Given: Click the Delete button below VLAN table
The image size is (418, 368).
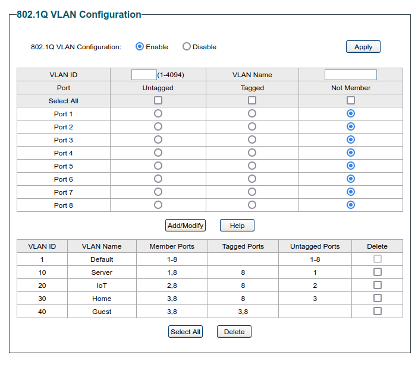Looking at the screenshot, I should click(x=234, y=332).
